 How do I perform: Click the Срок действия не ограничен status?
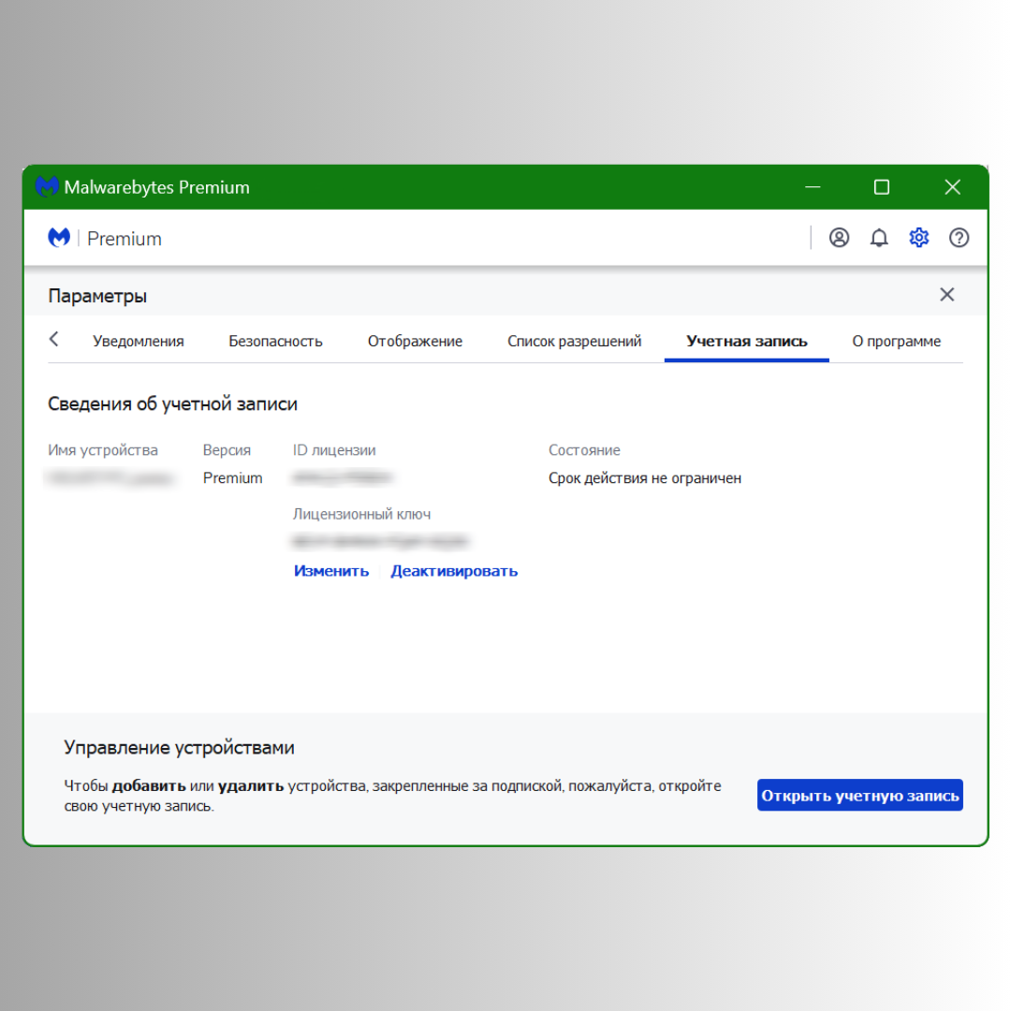645,478
